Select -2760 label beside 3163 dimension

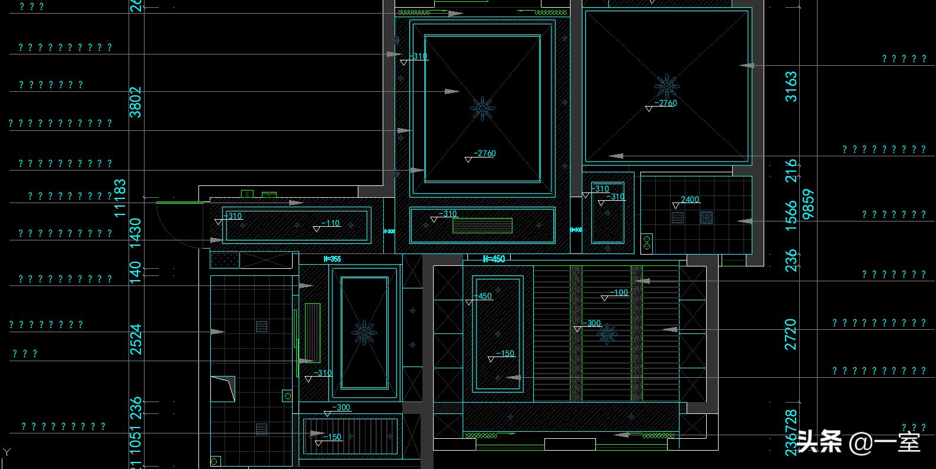coord(666,103)
